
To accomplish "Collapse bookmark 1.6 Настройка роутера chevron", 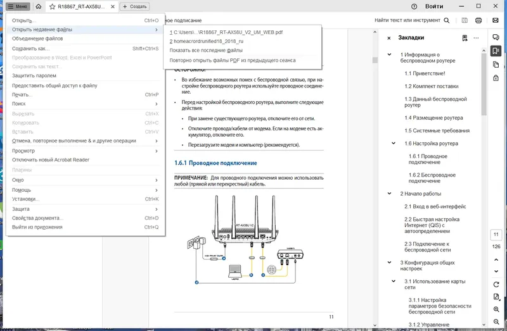I will [x=394, y=144].
